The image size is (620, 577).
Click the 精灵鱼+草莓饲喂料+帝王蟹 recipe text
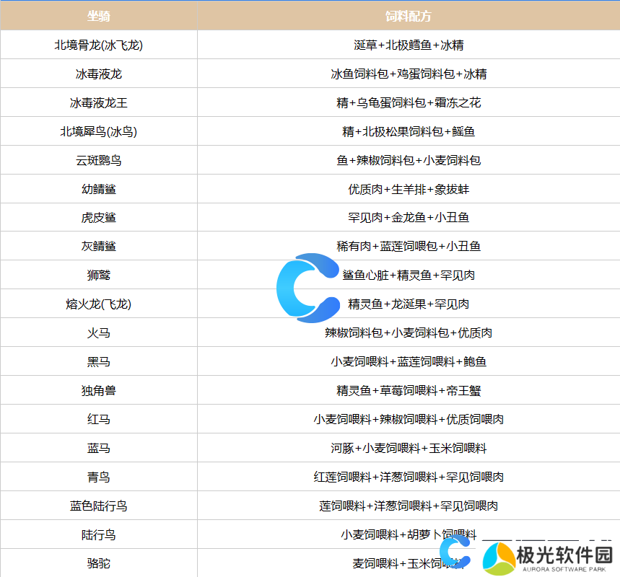(x=408, y=390)
